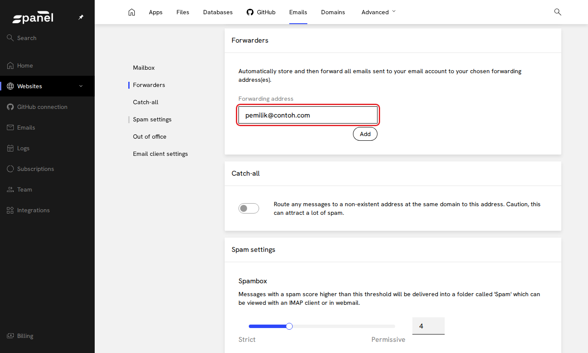Click the Logs clipboard icon
Screen dimensions: 588x353
point(10,148)
